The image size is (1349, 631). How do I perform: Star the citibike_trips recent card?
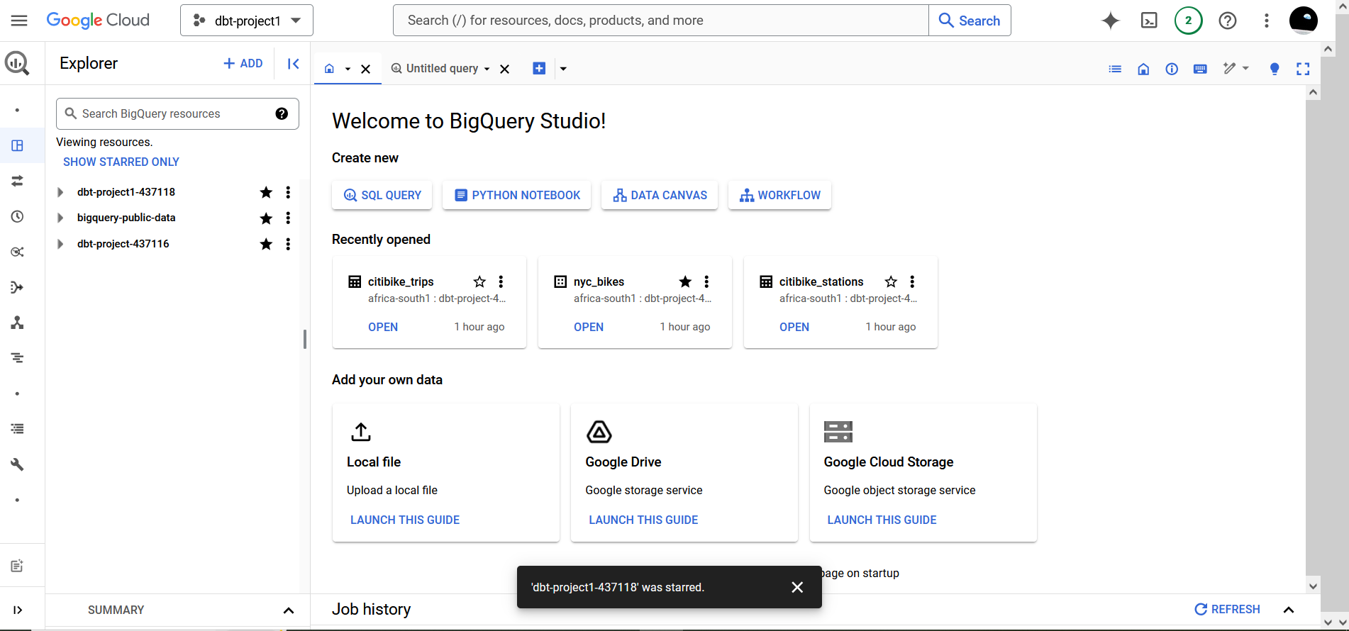tap(479, 281)
